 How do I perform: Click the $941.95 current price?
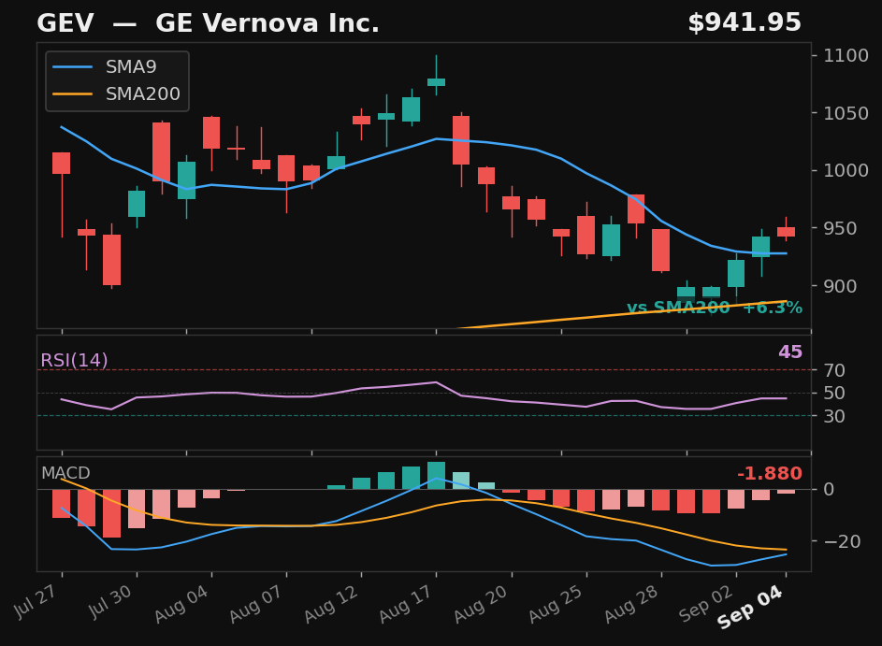tap(745, 23)
